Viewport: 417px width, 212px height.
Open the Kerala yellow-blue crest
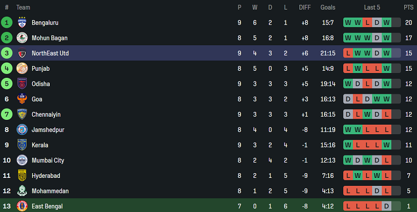(x=22, y=145)
